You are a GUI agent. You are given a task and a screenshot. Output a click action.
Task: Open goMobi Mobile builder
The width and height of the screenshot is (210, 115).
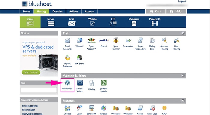pos(104,86)
